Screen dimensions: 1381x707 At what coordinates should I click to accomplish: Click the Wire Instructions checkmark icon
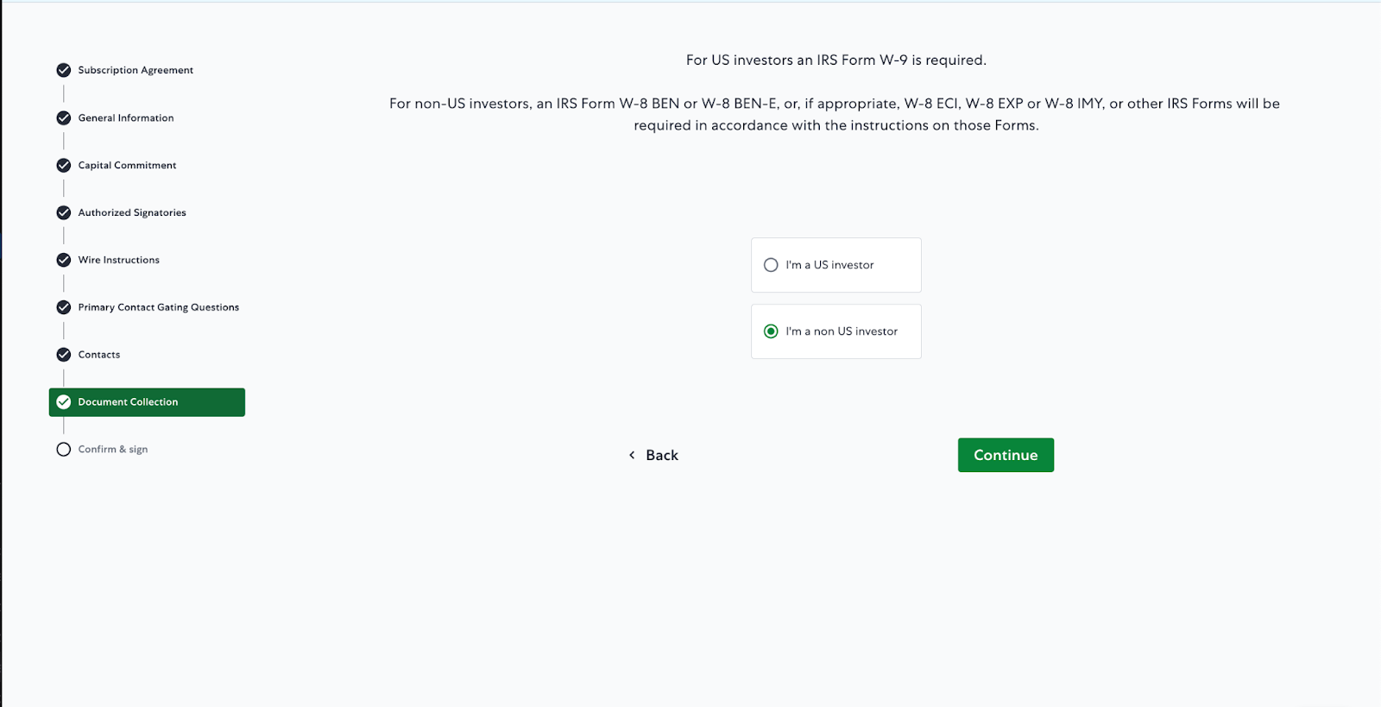(64, 260)
